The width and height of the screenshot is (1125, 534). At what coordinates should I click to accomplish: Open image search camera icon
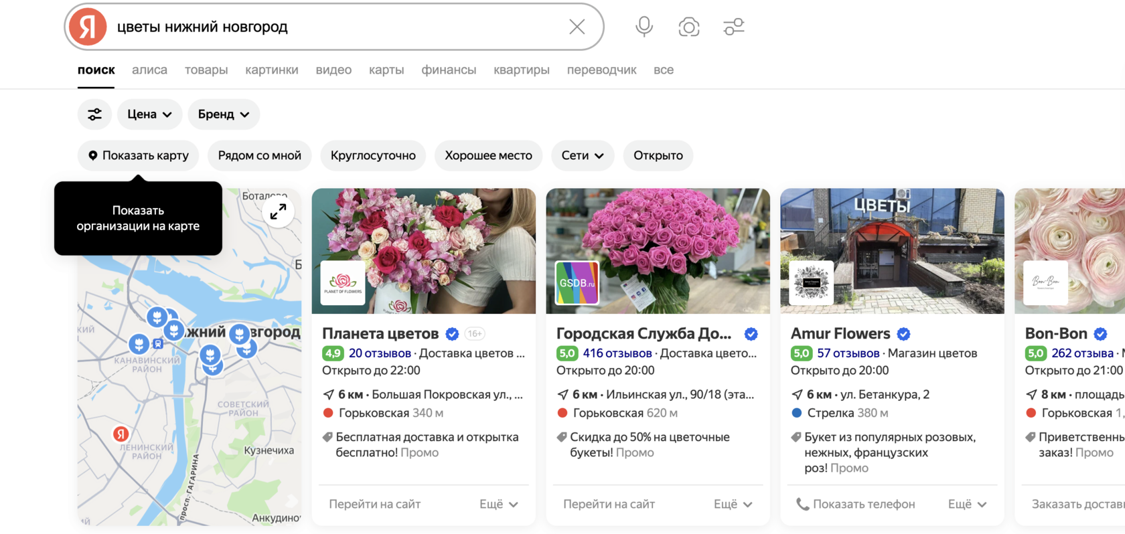click(x=689, y=27)
